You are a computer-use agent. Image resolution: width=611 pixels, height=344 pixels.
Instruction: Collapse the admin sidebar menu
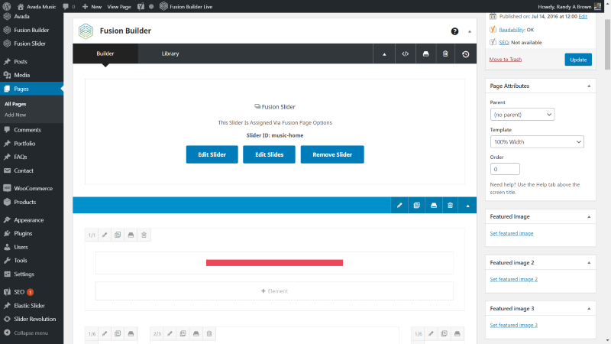click(31, 333)
